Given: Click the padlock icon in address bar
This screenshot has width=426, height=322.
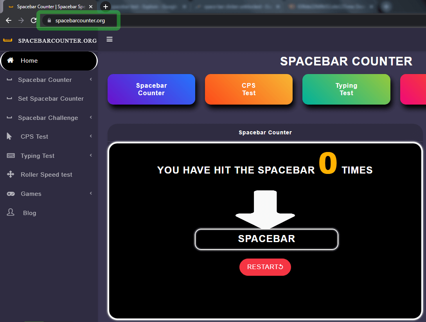Looking at the screenshot, I should (49, 20).
